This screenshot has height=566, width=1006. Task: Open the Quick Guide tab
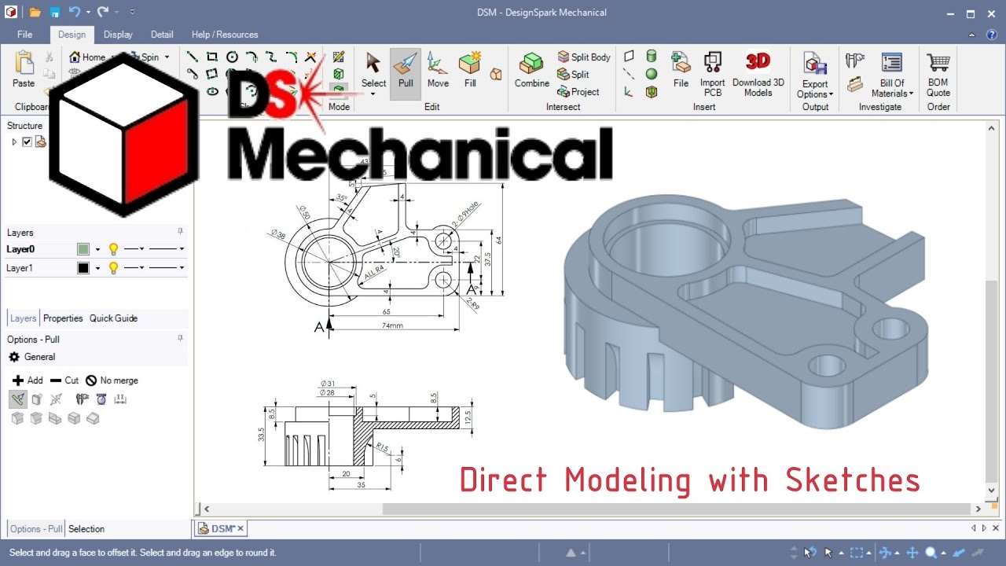113,318
